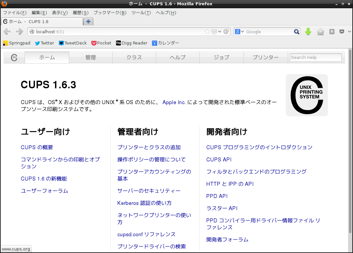Open the 履歴 menu
The image size is (353, 253).
pyautogui.click(x=81, y=13)
